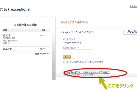The width and height of the screenshot is (137, 91).
Task: Click the PayPal パスワード field label
Action: 71,48
